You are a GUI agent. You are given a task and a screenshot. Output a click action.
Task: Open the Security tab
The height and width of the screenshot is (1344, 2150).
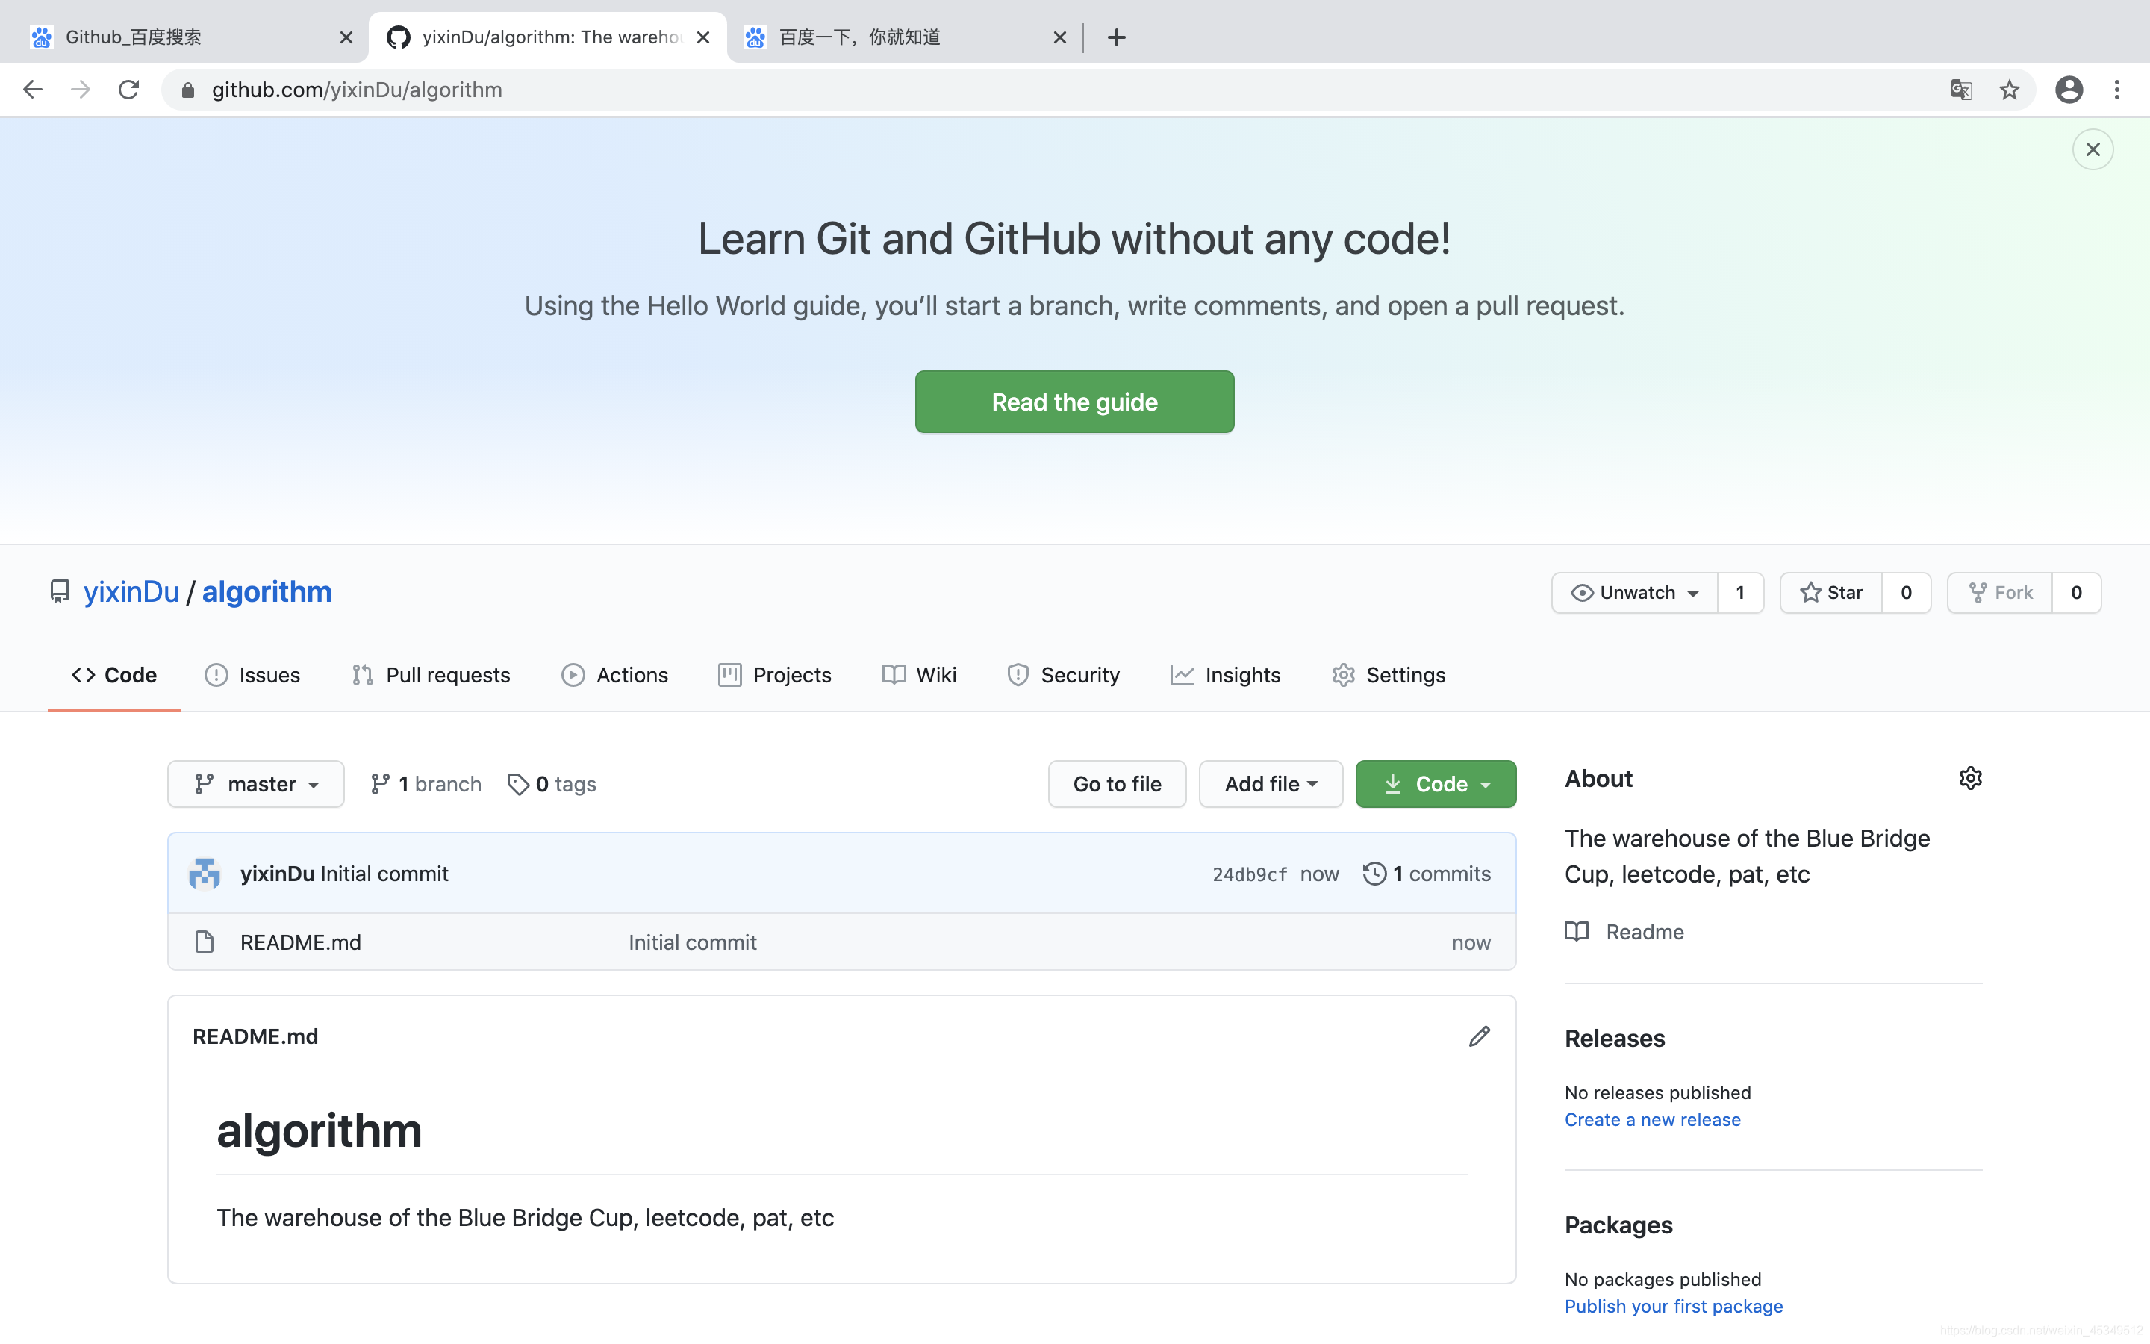(x=1064, y=675)
